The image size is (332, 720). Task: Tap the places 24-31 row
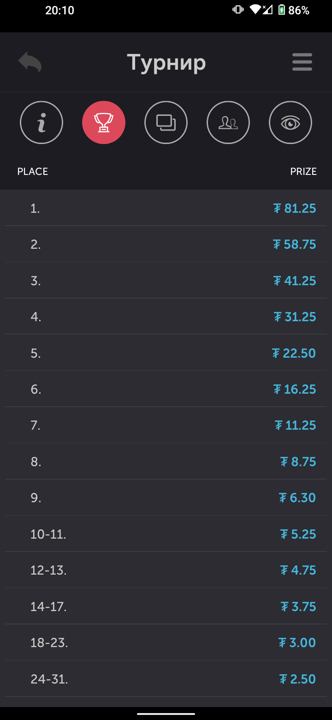pos(166,679)
